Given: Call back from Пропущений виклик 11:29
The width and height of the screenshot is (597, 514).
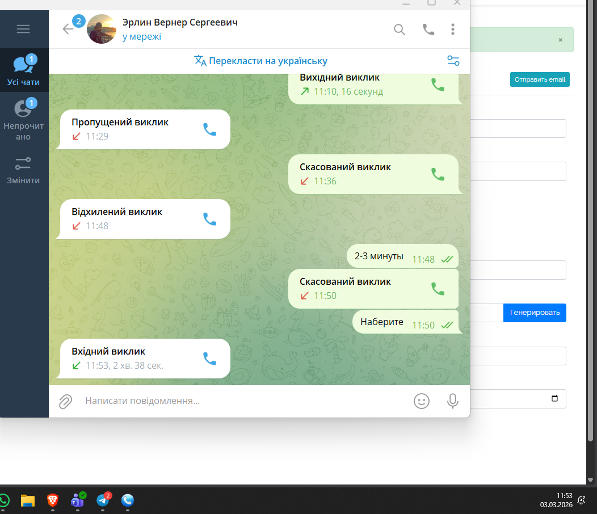Looking at the screenshot, I should [210, 129].
